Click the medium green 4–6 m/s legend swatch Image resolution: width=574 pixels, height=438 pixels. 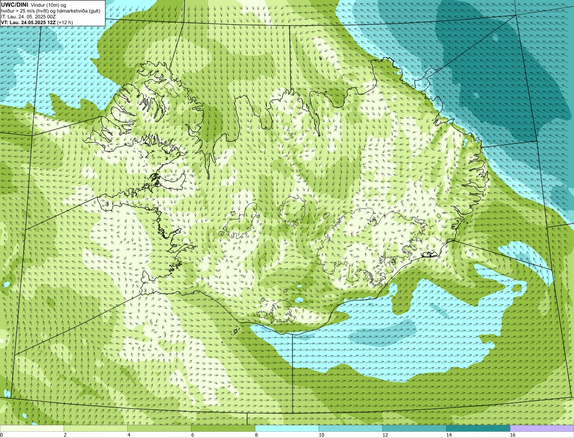point(159,429)
